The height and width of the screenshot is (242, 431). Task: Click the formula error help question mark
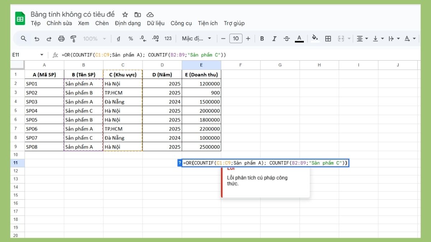pyautogui.click(x=179, y=162)
